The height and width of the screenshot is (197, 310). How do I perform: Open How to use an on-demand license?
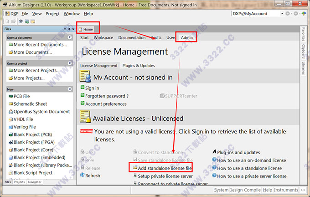click(249, 160)
